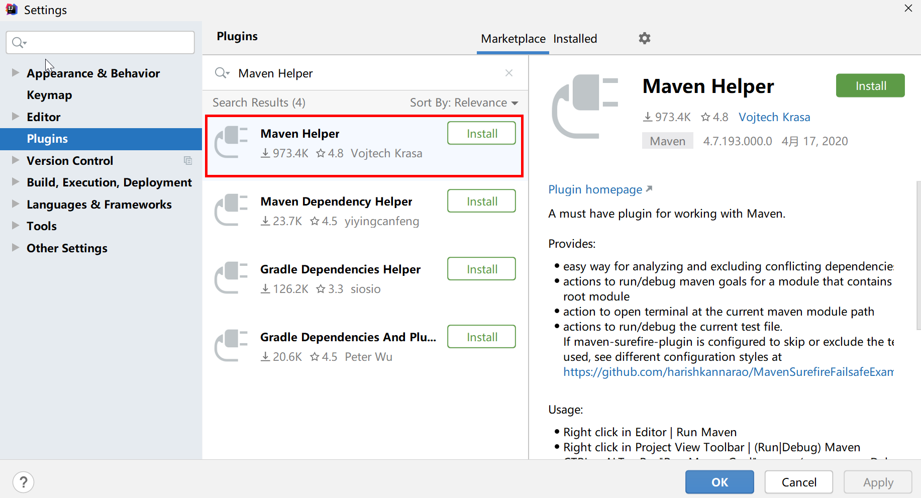Open the help question mark button
Viewport: 921px width, 498px height.
[23, 482]
